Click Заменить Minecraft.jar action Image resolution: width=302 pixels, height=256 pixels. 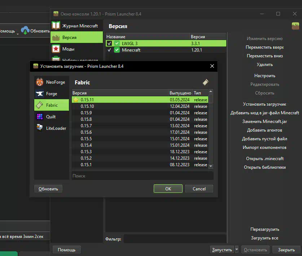264,122
